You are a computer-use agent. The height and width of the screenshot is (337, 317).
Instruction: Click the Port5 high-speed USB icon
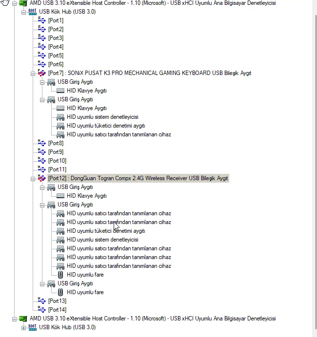pyautogui.click(x=42, y=55)
